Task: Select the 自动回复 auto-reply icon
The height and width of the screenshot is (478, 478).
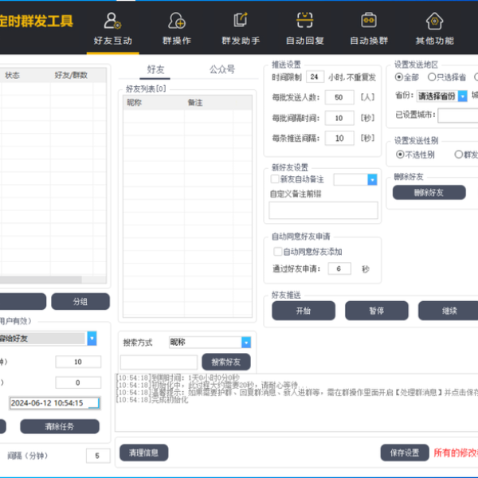Action: (304, 22)
